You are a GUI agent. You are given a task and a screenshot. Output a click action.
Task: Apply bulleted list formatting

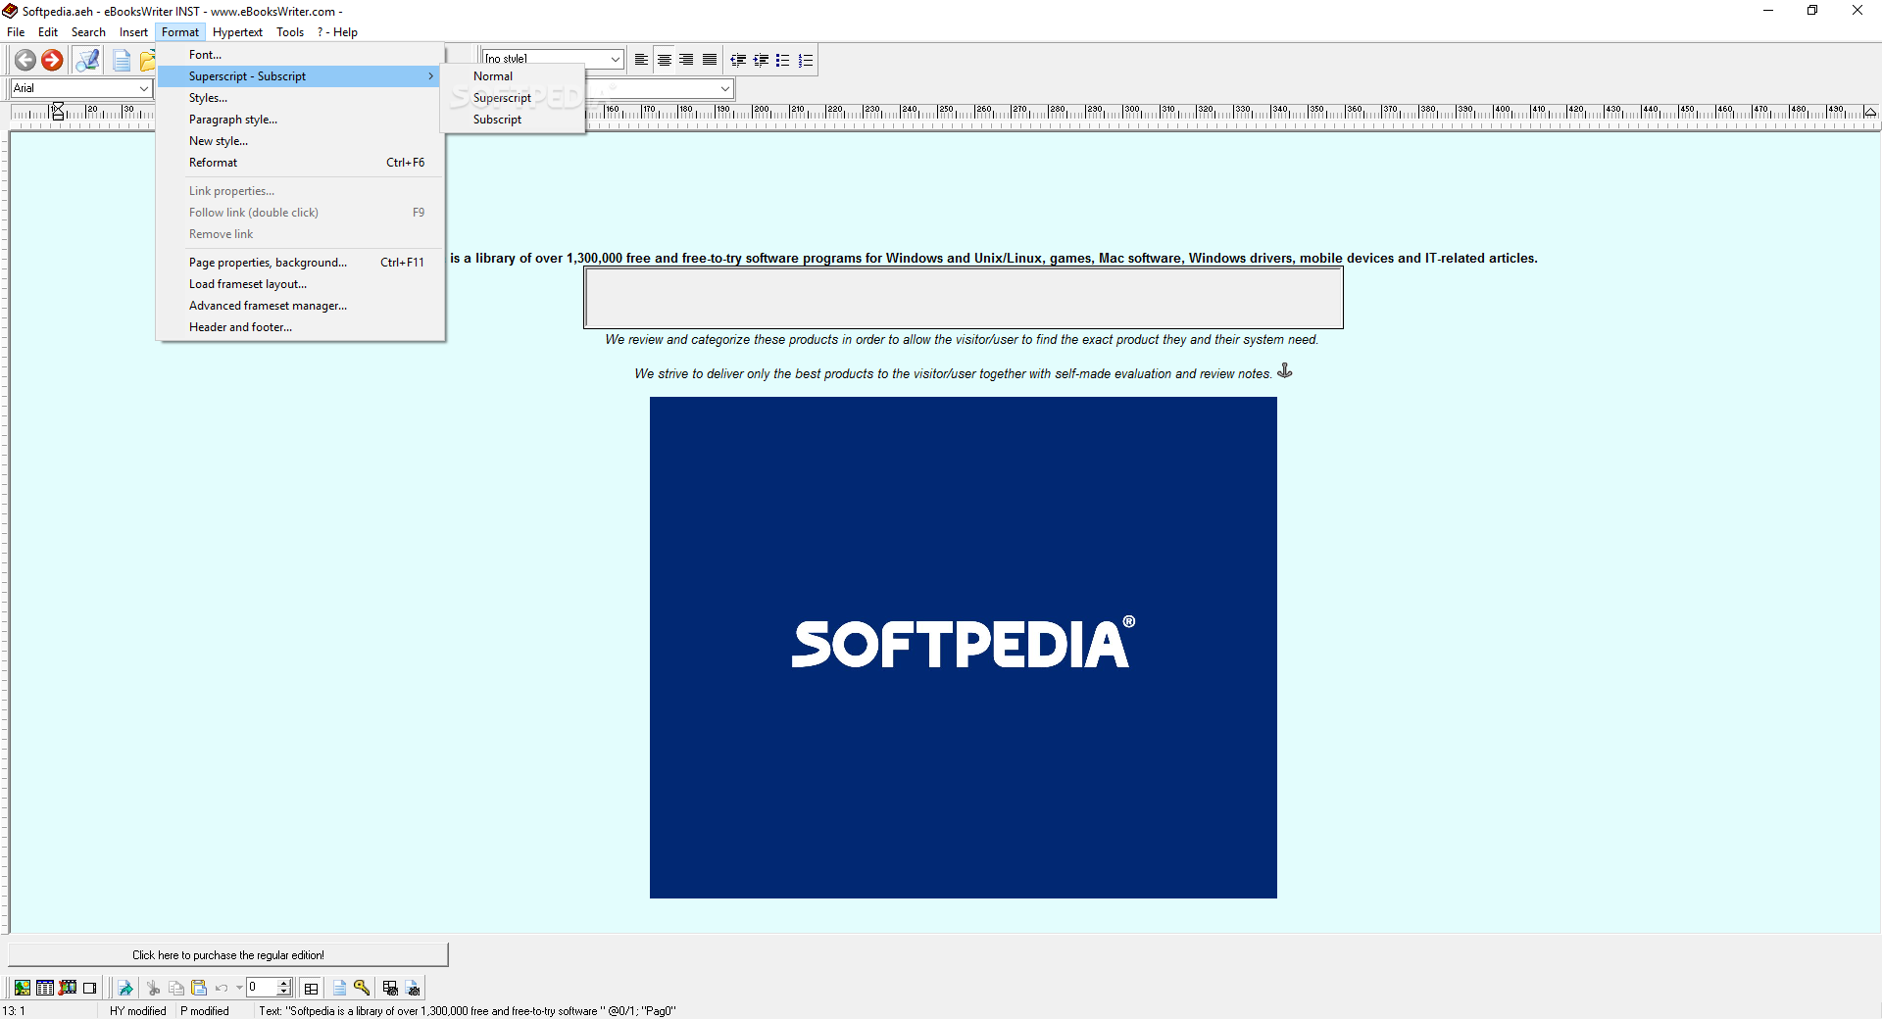[x=782, y=60]
